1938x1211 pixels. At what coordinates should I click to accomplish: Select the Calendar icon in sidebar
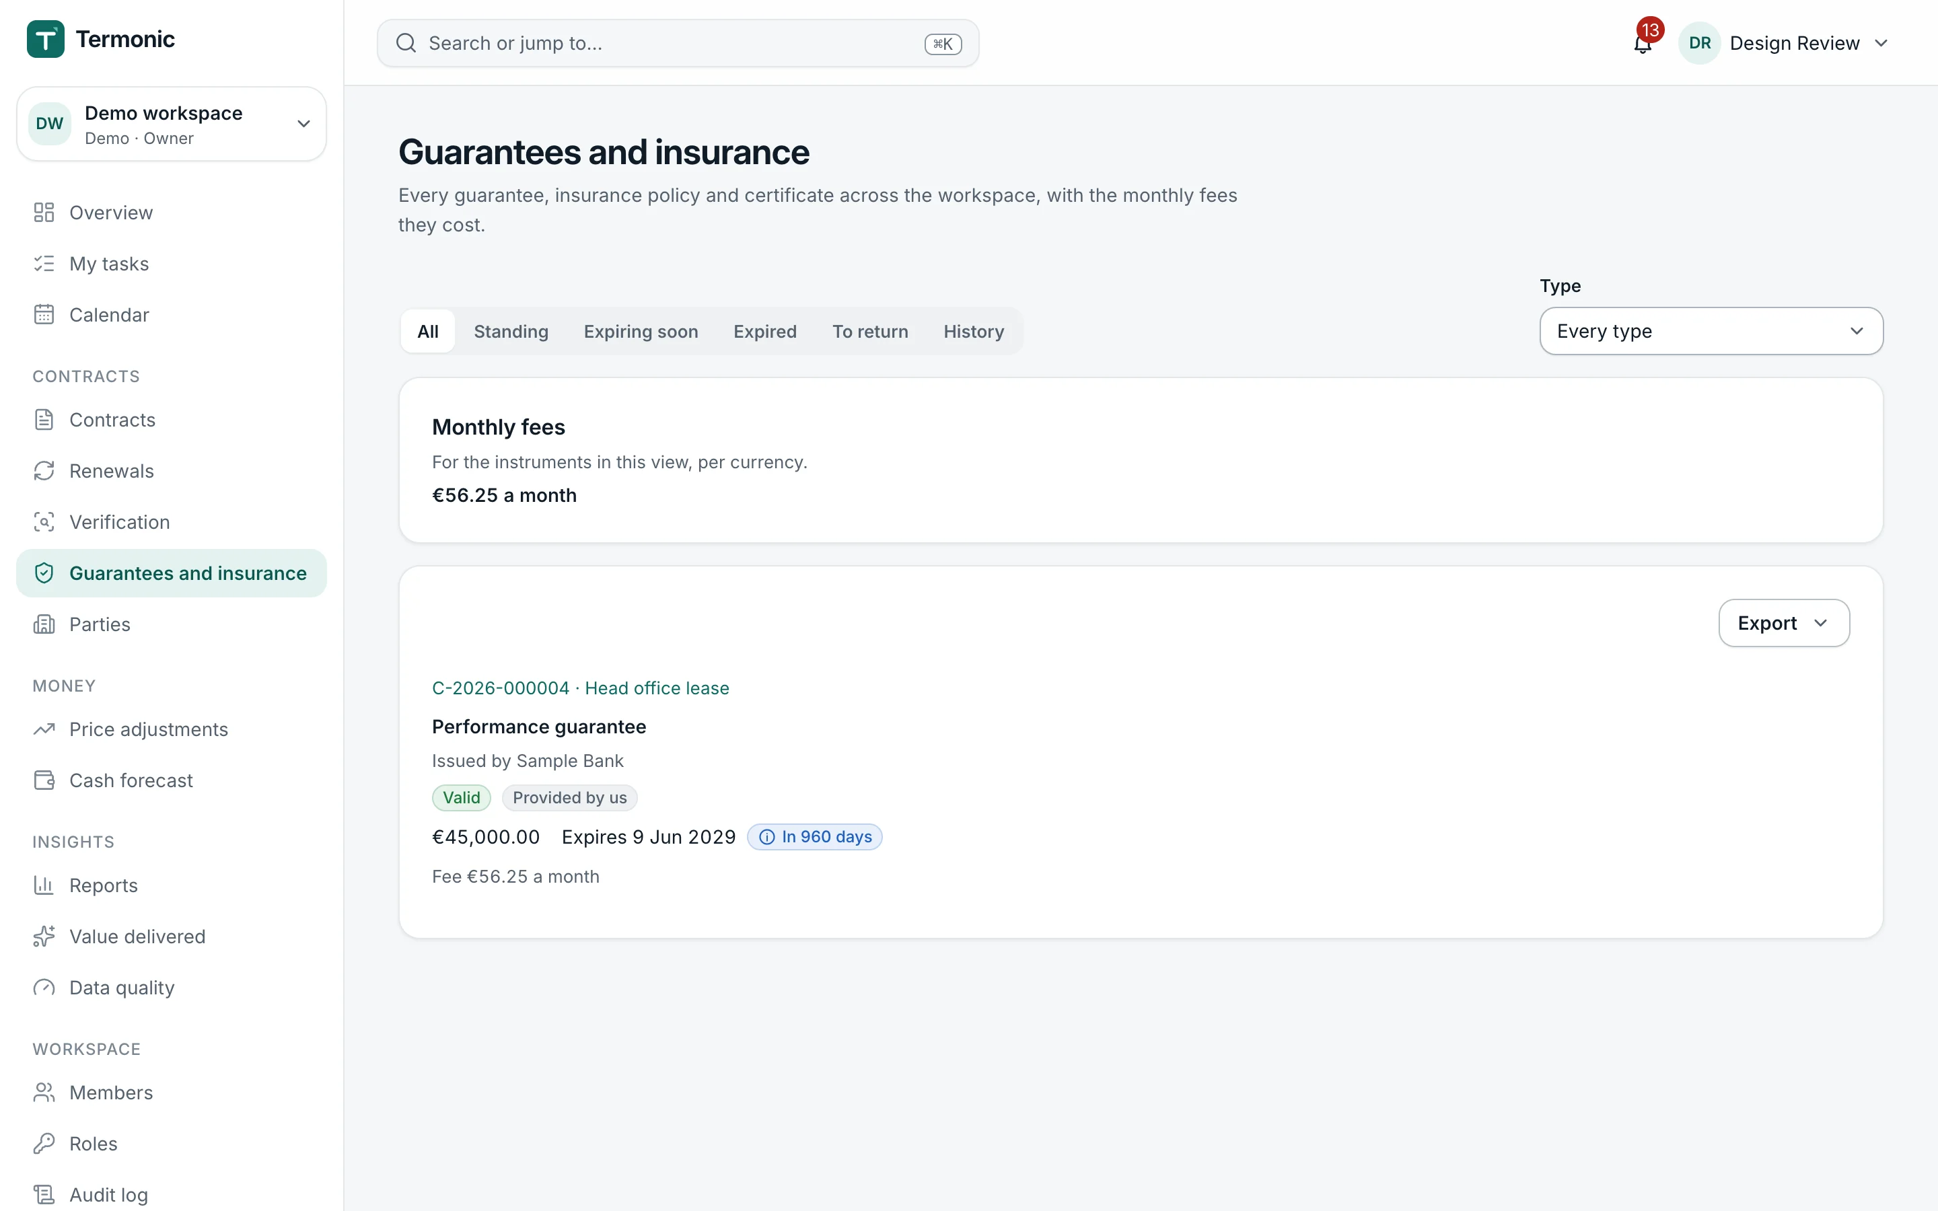(44, 315)
